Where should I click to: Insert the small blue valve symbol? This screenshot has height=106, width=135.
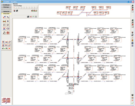pyautogui.click(x=8, y=21)
